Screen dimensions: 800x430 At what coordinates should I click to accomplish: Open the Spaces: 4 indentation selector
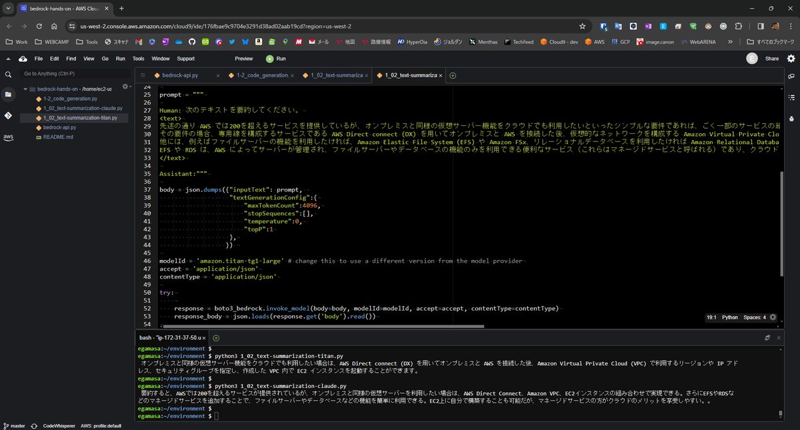pos(755,317)
